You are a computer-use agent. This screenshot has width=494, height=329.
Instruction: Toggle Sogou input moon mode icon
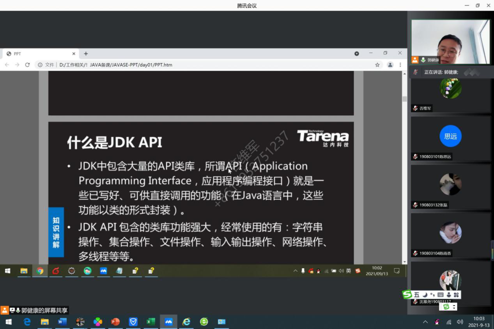(424, 295)
